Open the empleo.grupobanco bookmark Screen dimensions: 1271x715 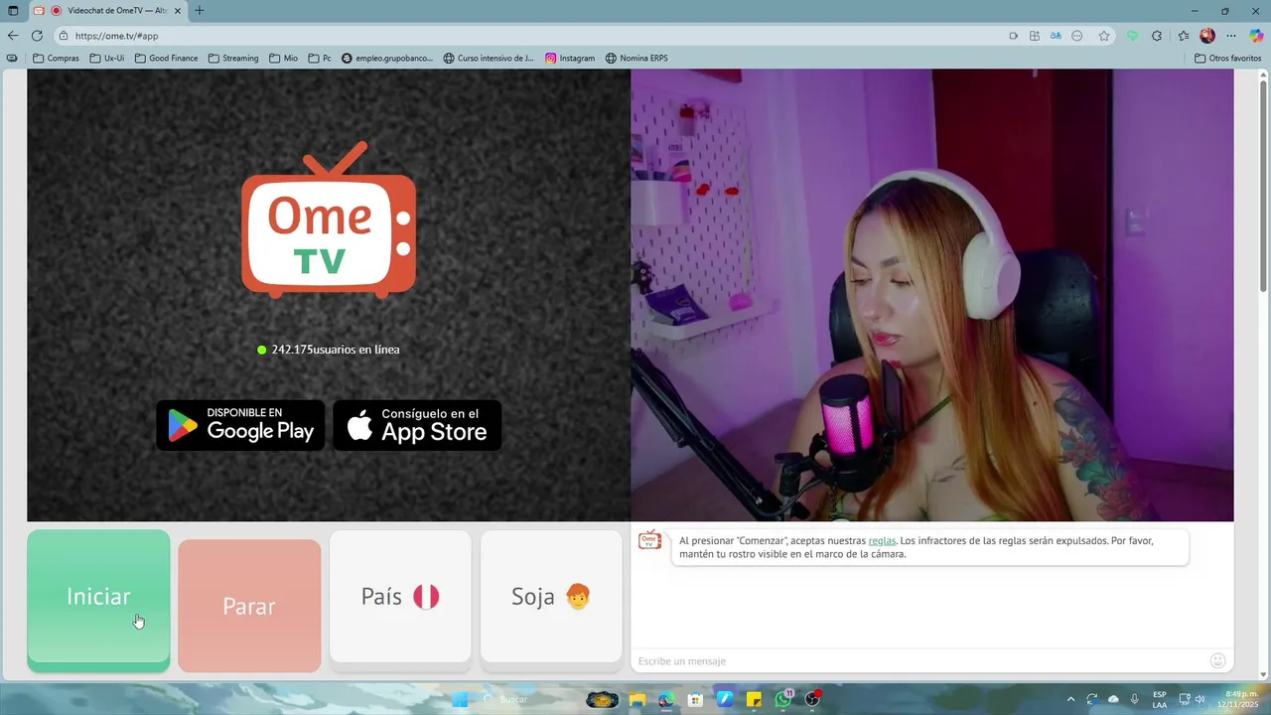(x=387, y=59)
